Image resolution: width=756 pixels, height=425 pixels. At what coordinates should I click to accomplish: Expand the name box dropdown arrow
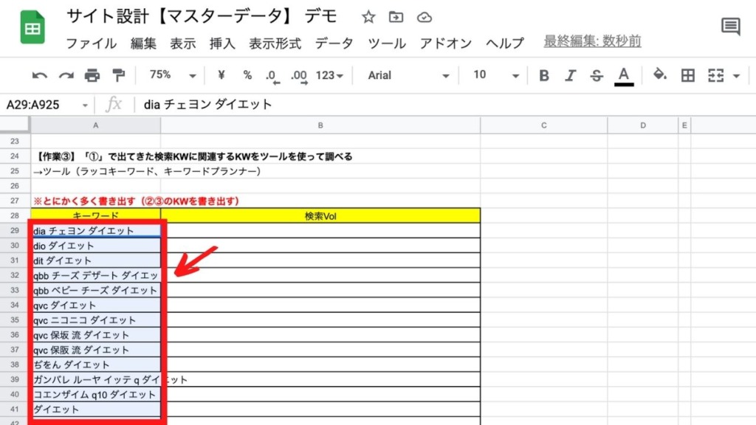tap(85, 105)
